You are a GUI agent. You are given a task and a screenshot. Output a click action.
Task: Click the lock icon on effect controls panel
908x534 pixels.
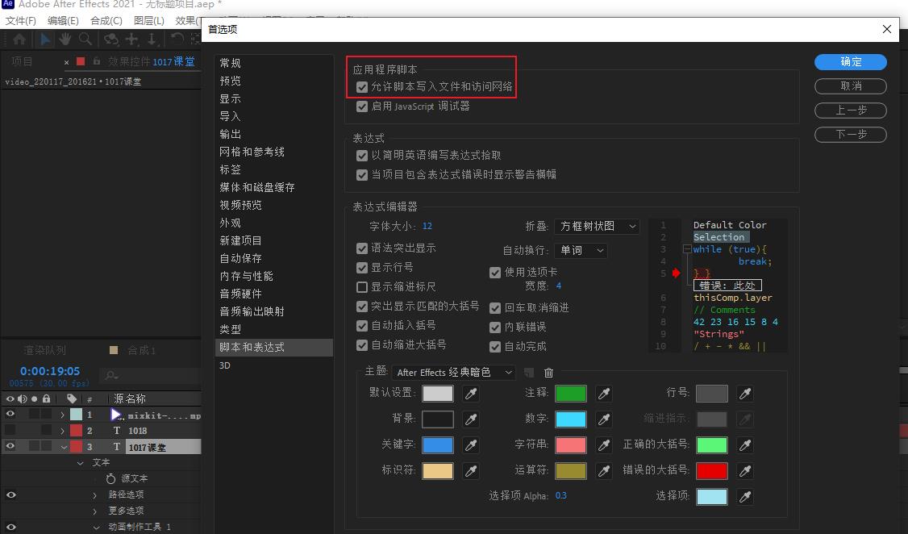pos(96,61)
